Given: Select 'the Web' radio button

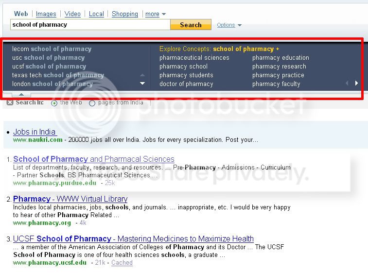Looking at the screenshot, I should [x=54, y=103].
